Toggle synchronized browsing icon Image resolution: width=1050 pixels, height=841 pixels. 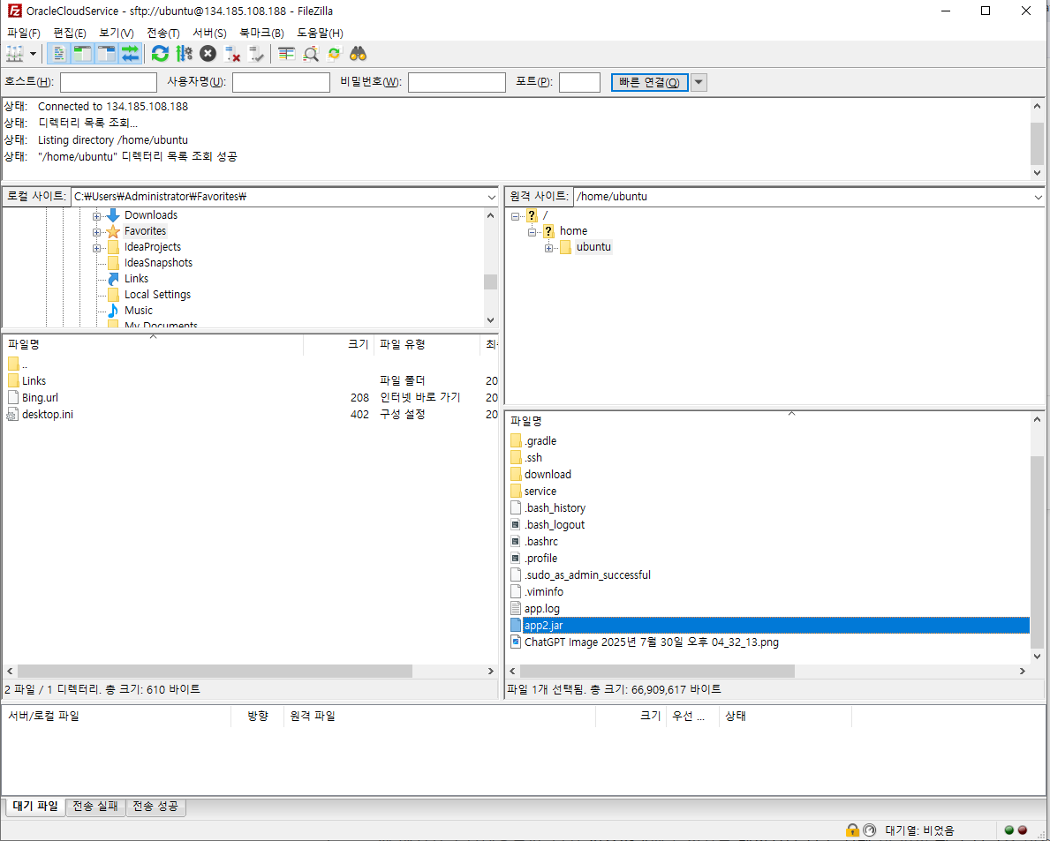(x=334, y=54)
